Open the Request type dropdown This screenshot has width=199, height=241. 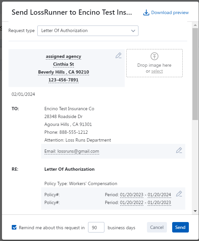pos(88,31)
